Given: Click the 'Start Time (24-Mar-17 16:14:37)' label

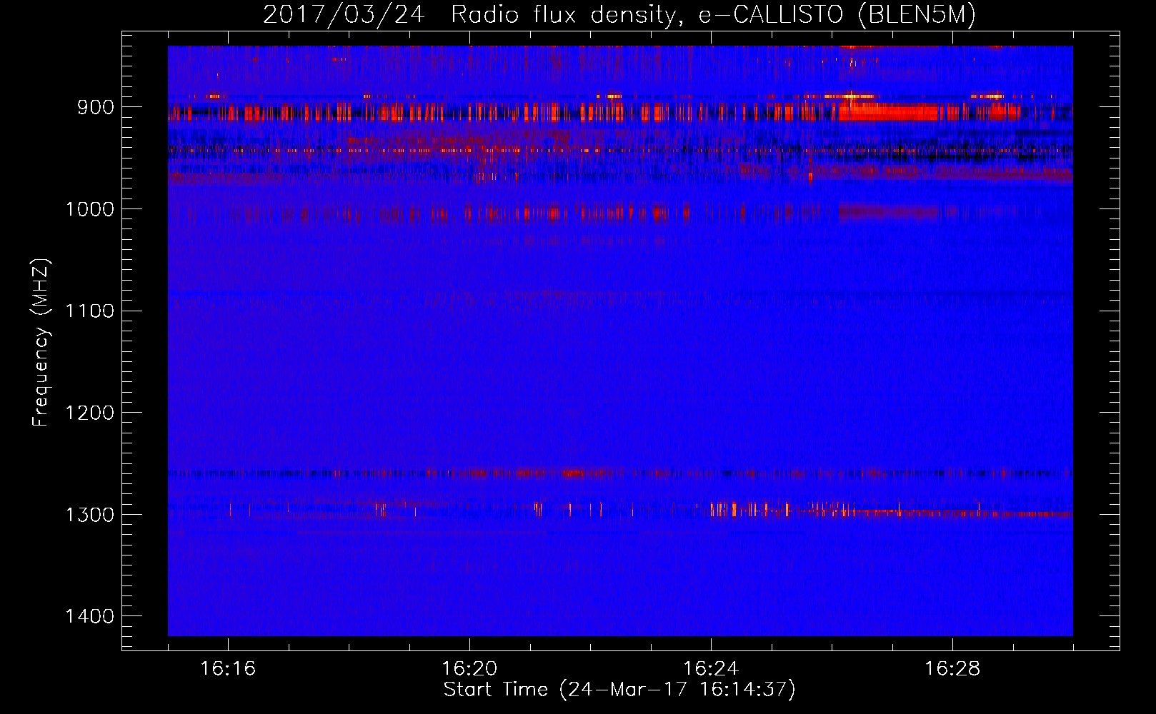Looking at the screenshot, I should pyautogui.click(x=619, y=690).
